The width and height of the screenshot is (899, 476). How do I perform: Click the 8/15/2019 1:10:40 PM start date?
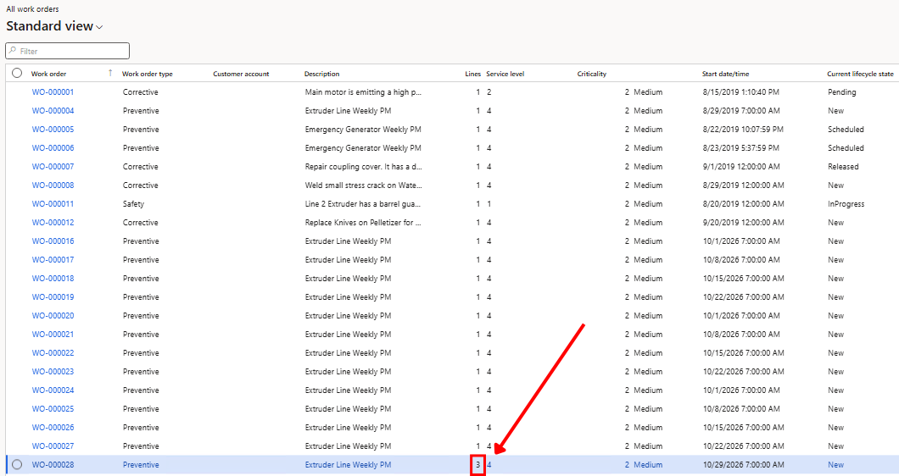(x=740, y=92)
